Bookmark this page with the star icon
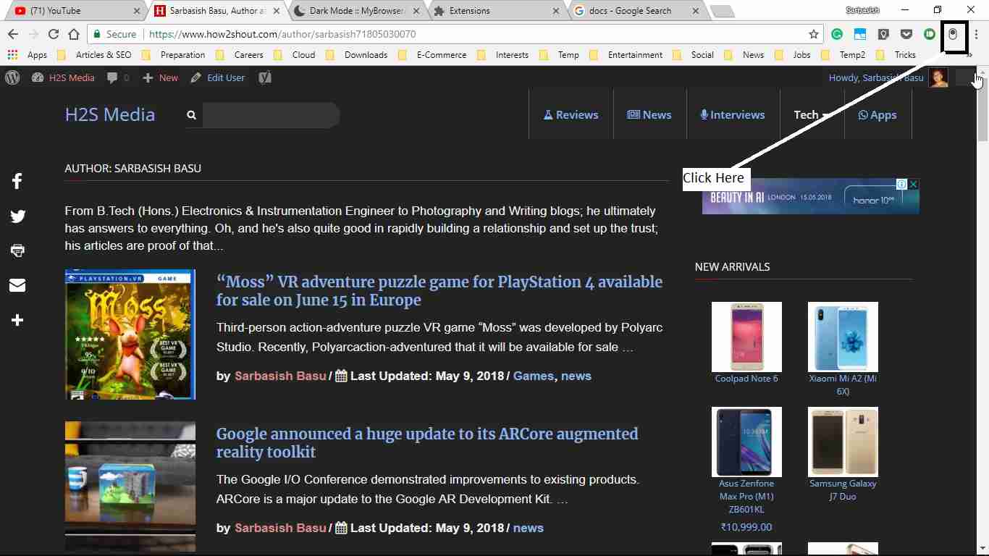The height and width of the screenshot is (556, 989). point(814,34)
